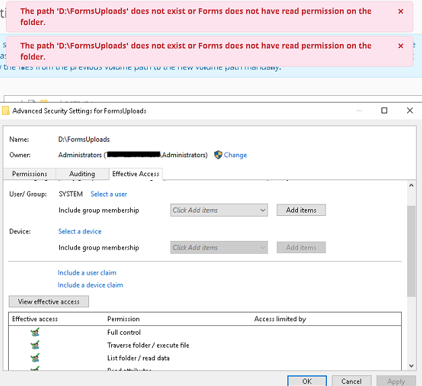Click the folder icon in the dialog title bar
This screenshot has height=386, width=422.
pyautogui.click(x=5, y=111)
